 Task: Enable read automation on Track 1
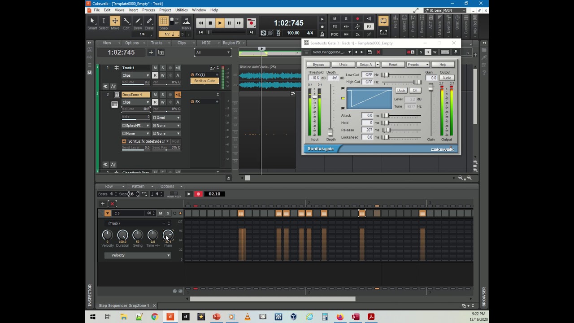155,75
